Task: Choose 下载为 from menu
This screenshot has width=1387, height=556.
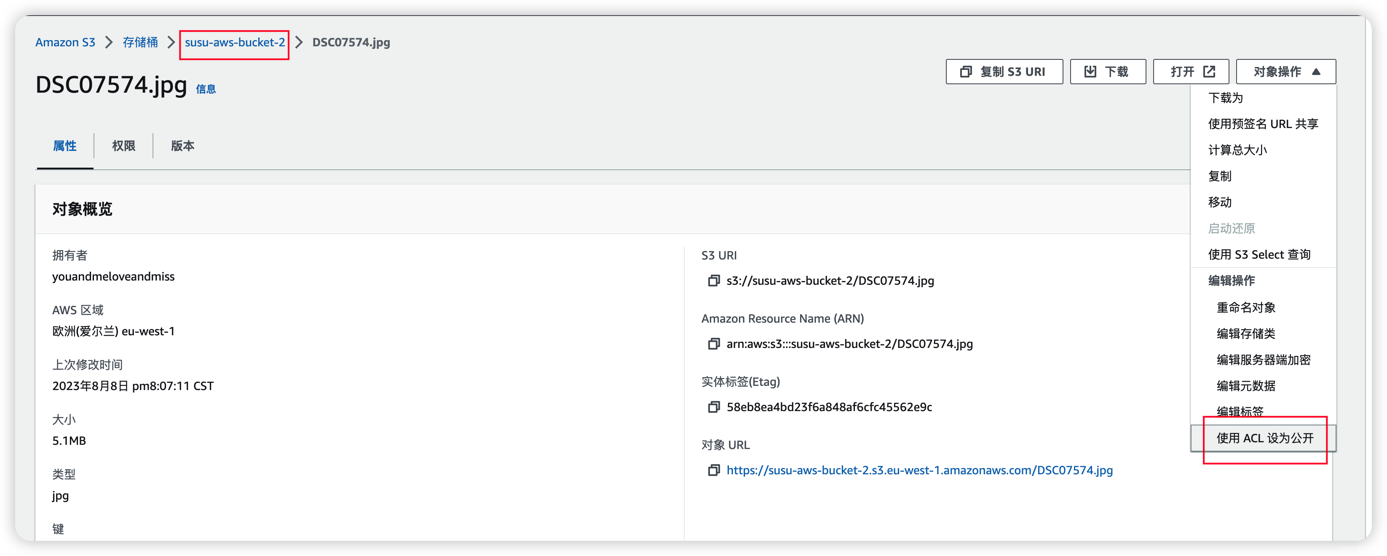Action: click(x=1263, y=97)
